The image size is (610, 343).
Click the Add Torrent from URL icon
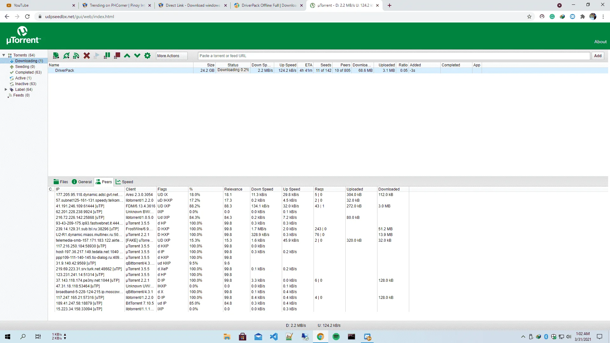(x=66, y=56)
